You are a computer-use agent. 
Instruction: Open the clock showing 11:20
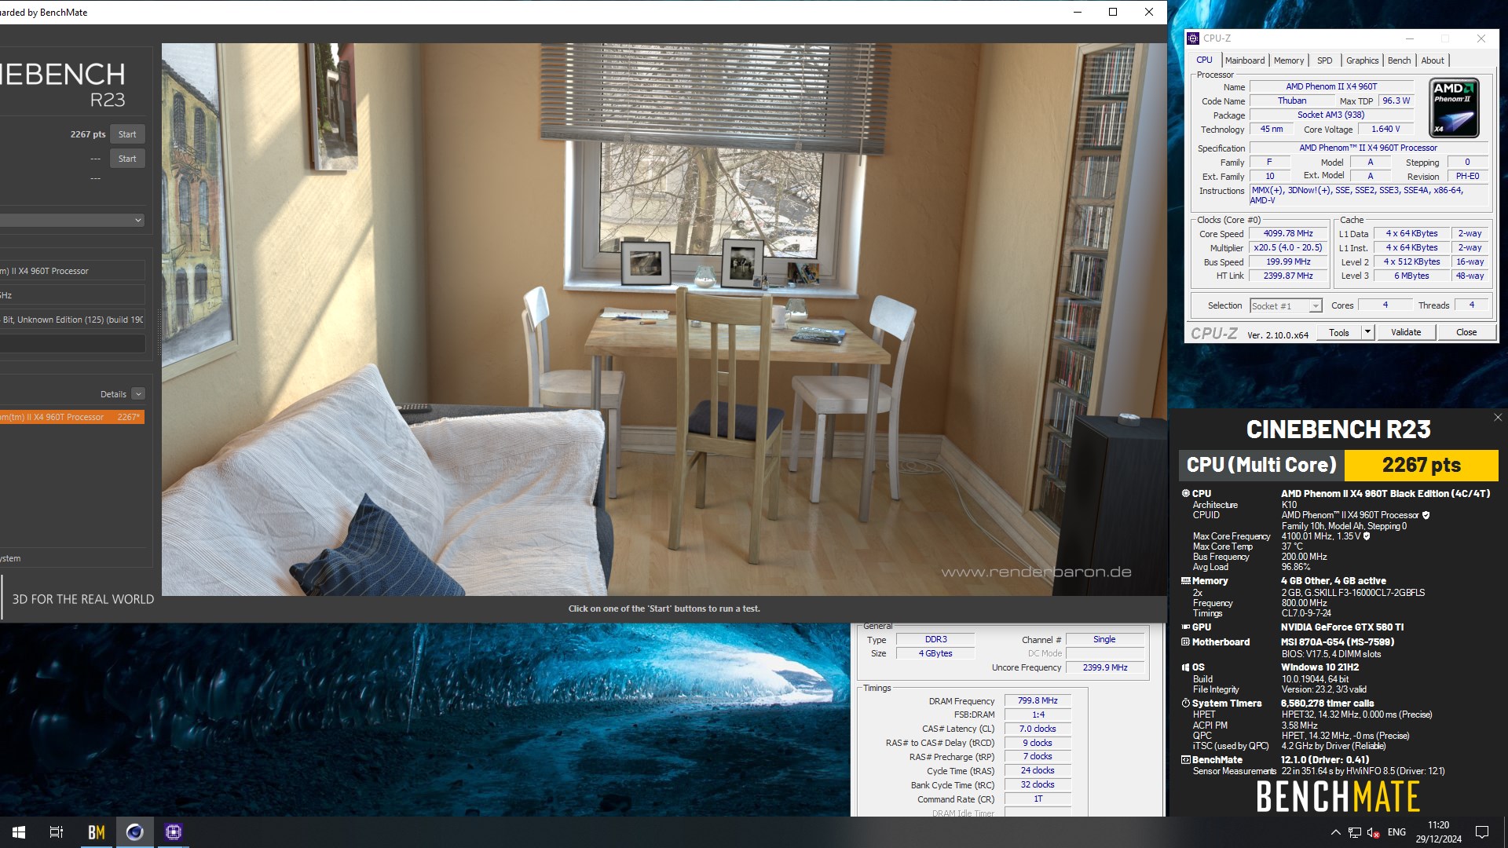[1438, 832]
